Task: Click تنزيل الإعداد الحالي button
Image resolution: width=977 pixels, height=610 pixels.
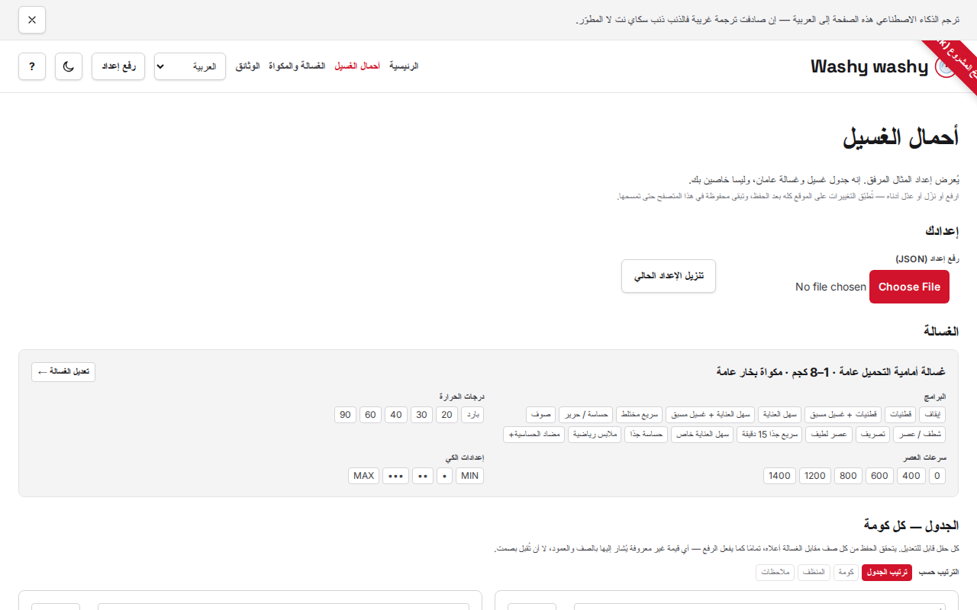Action: (669, 276)
